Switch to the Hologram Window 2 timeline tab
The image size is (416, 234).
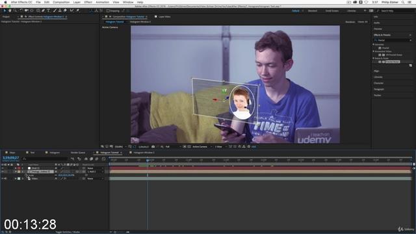[x=144, y=153]
